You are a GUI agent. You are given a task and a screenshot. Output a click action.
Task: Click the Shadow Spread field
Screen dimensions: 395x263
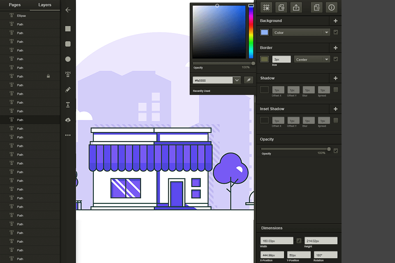324,90
